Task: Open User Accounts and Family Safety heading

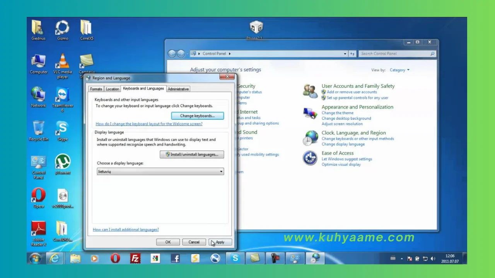Action: point(358,86)
